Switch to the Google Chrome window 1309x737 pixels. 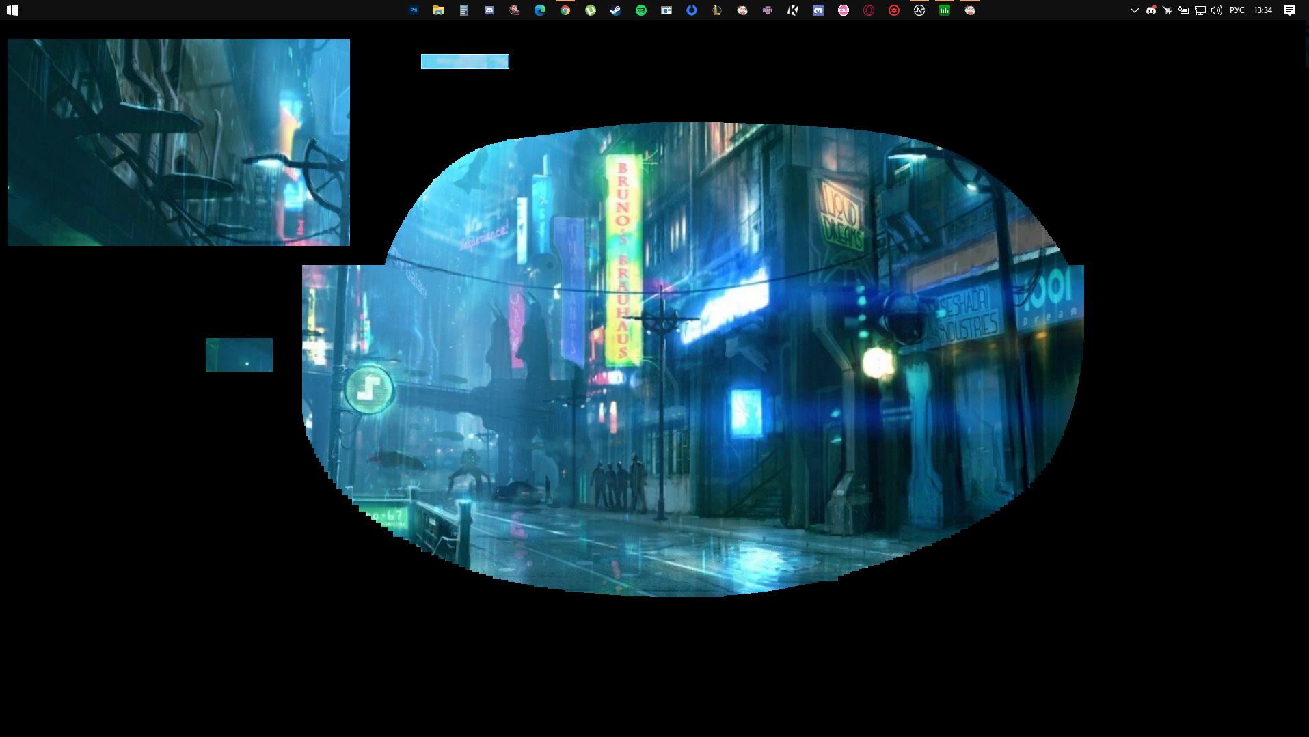[565, 10]
